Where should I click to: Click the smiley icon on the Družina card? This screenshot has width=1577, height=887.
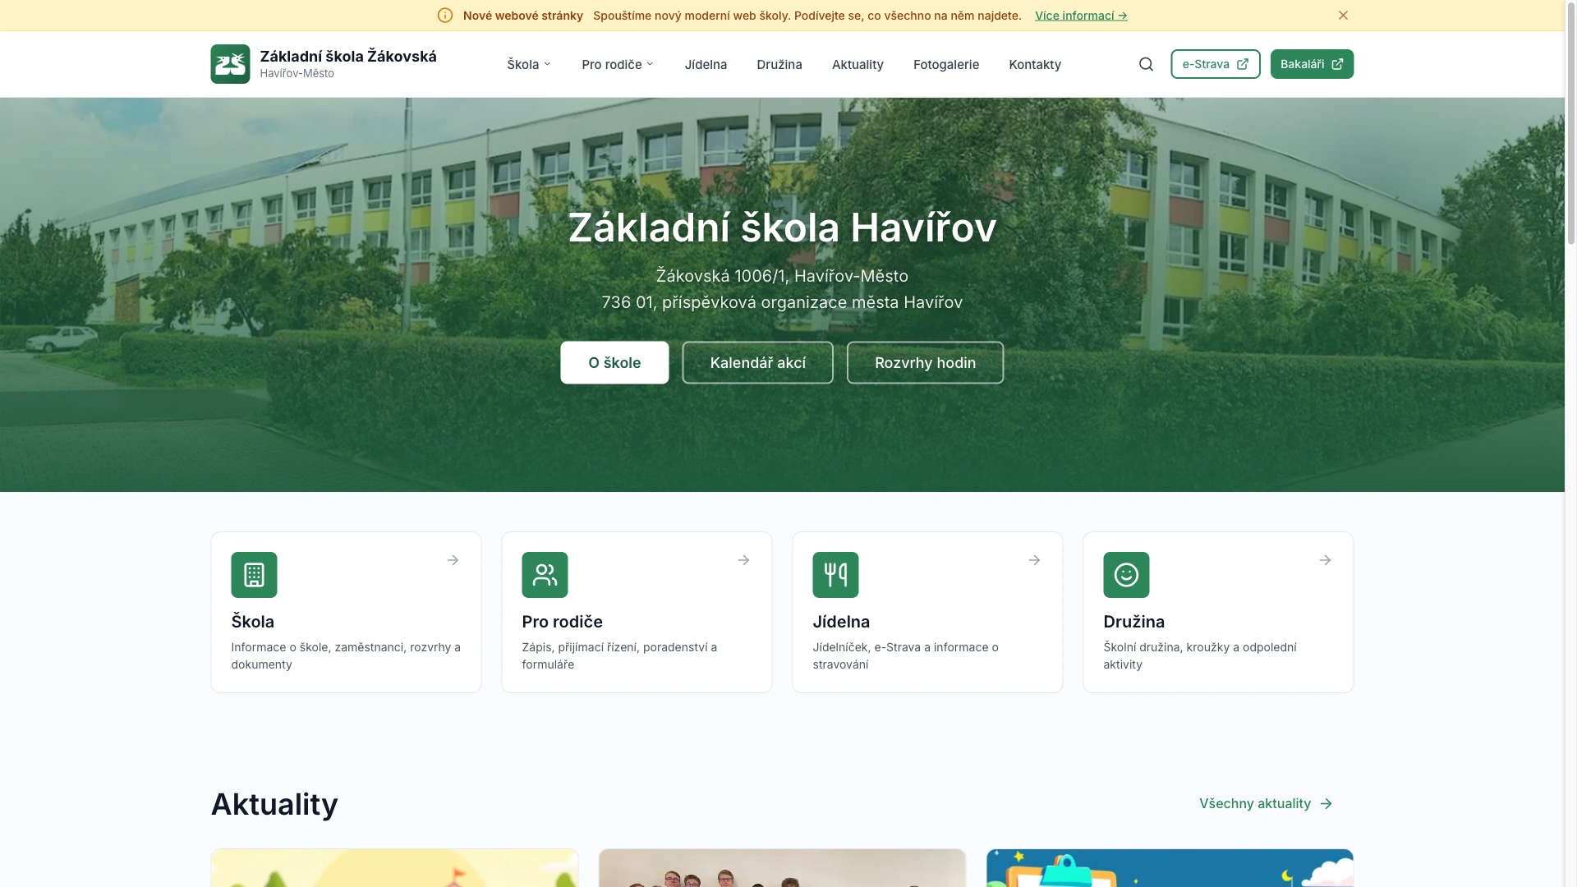[1126, 575]
